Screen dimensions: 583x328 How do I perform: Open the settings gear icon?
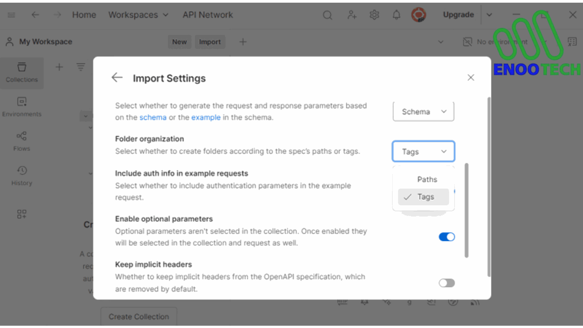[374, 15]
